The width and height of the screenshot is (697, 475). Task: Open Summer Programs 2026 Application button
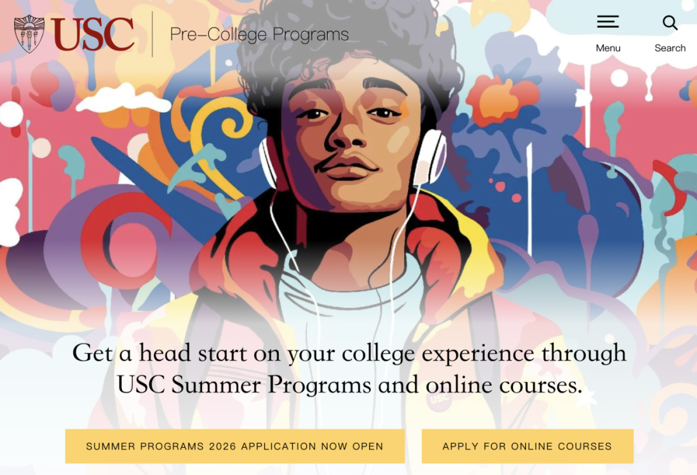point(234,446)
